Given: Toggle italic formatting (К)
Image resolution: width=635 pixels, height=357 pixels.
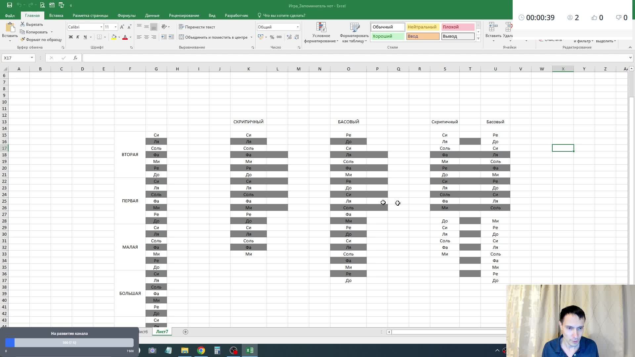Looking at the screenshot, I should pos(78,37).
